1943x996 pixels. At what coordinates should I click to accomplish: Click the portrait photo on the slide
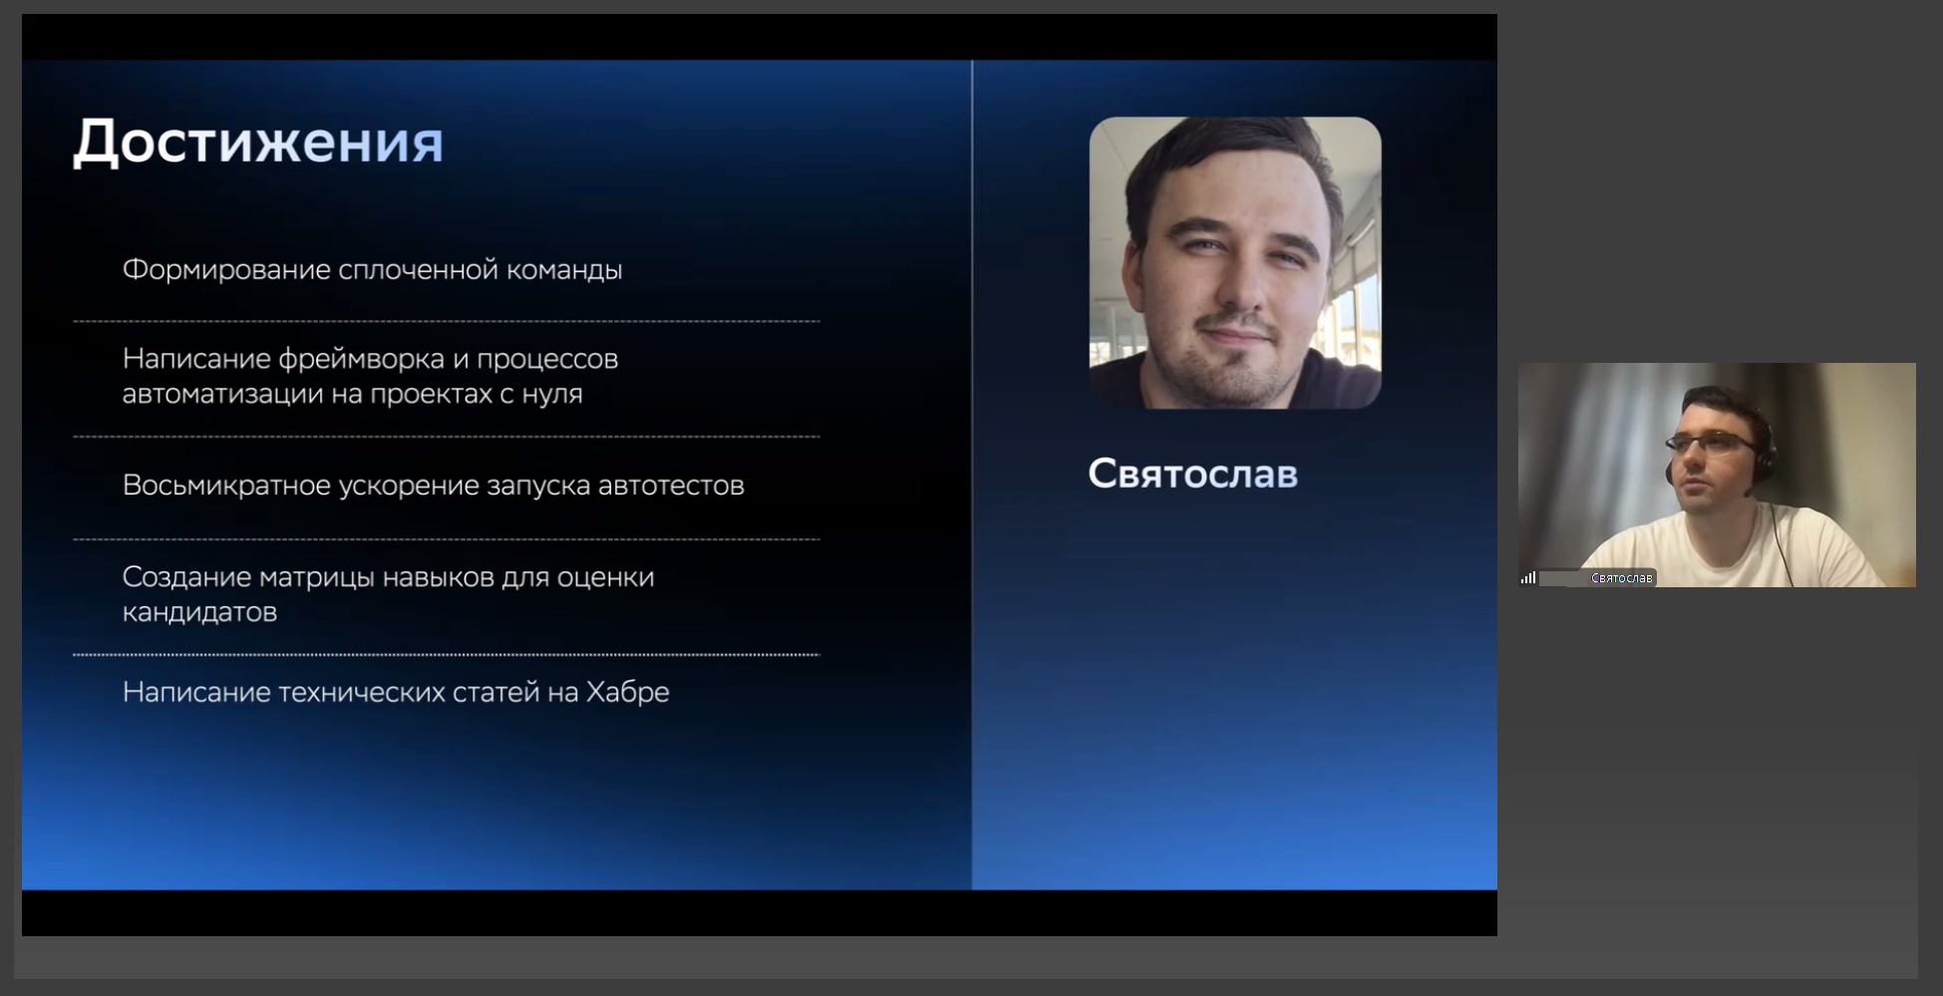[1235, 263]
